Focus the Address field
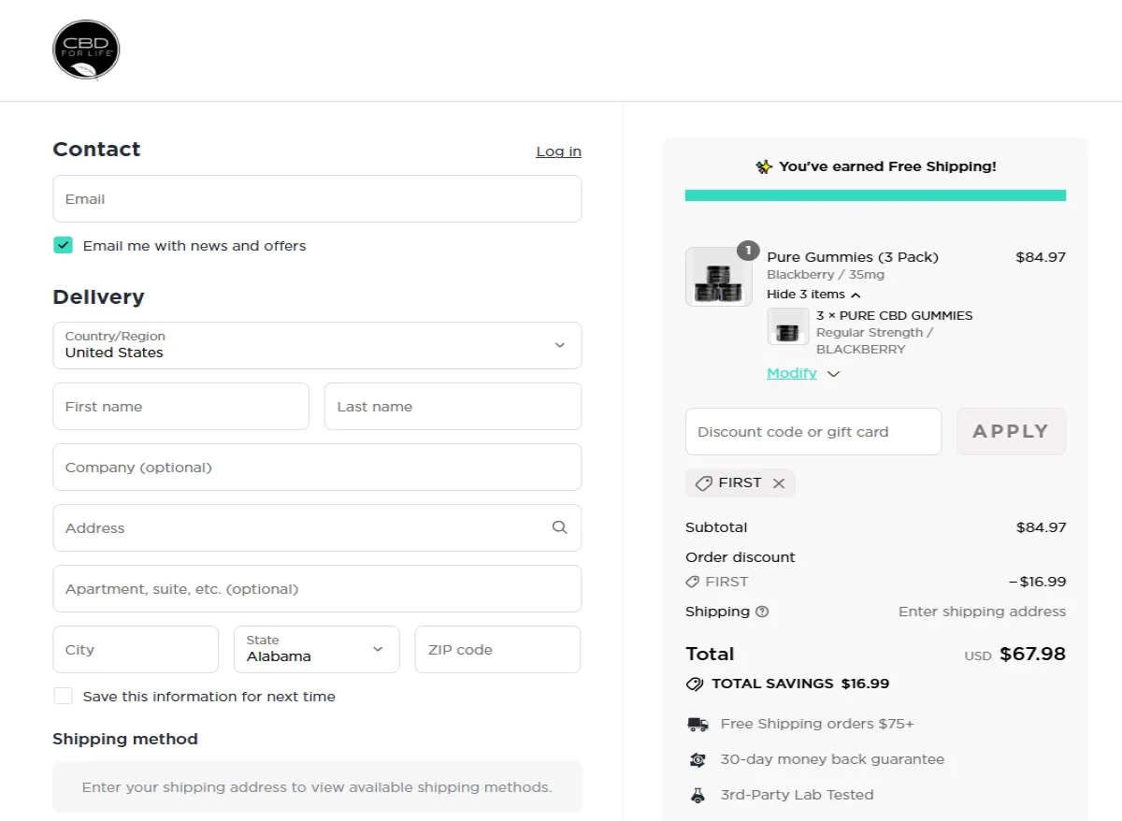The width and height of the screenshot is (1122, 821). tap(317, 527)
